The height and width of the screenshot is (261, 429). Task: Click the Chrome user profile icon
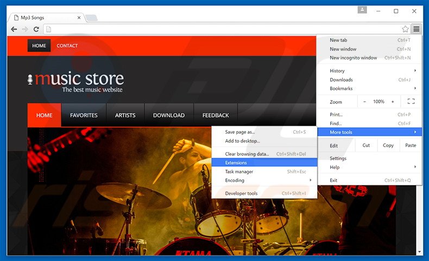[362, 10]
